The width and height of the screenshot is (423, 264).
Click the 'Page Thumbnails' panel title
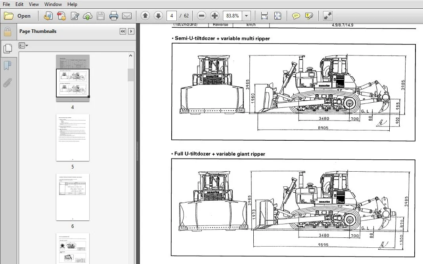pyautogui.click(x=38, y=31)
